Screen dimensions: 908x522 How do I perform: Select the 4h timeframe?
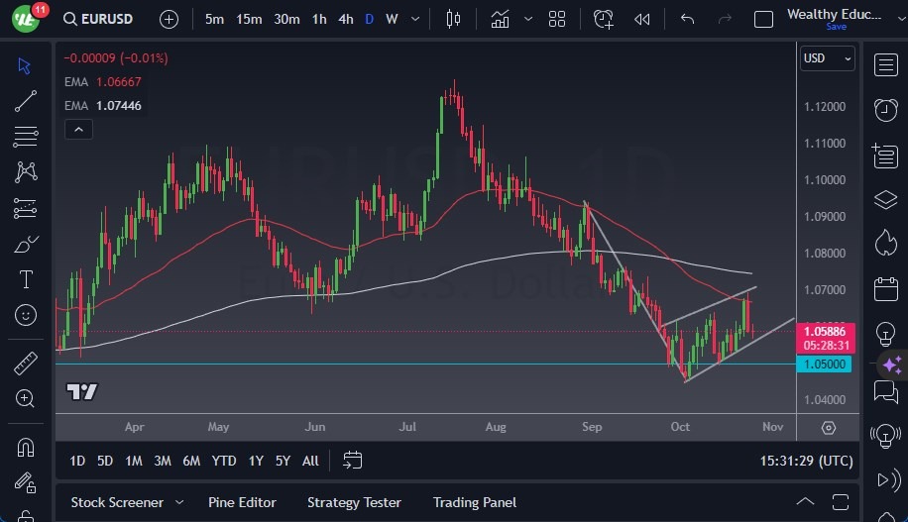[345, 19]
